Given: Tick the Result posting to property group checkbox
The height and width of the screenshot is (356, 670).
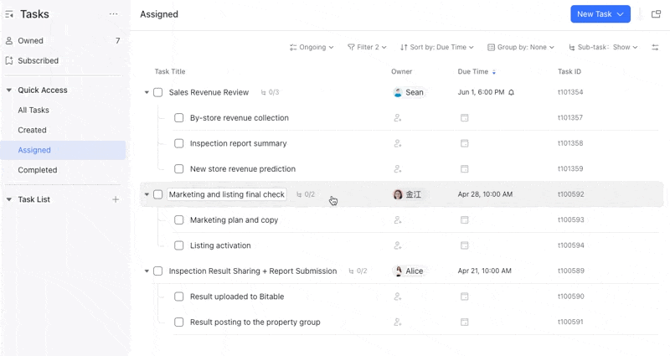Looking at the screenshot, I should tap(179, 322).
